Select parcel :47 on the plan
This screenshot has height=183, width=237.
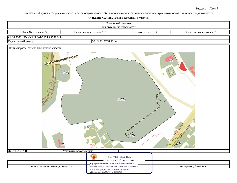[x=88, y=127]
